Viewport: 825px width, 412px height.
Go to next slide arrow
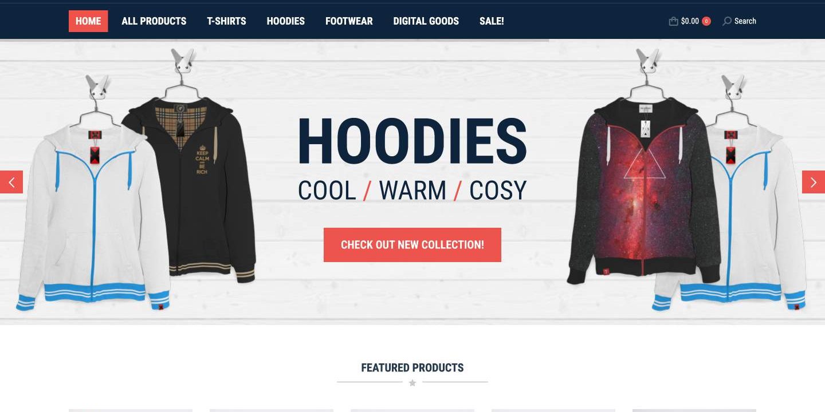click(x=814, y=182)
